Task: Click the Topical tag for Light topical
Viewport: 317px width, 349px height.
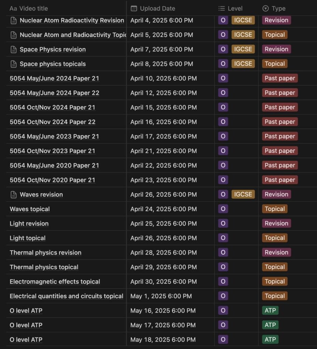Action: [x=275, y=238]
